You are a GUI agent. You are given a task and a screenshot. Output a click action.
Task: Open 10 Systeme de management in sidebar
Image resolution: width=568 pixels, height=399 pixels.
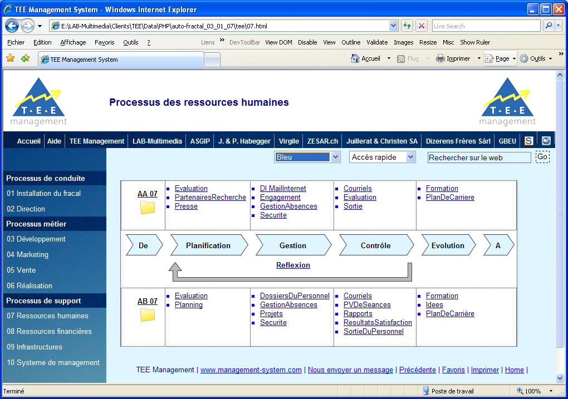[x=53, y=362]
